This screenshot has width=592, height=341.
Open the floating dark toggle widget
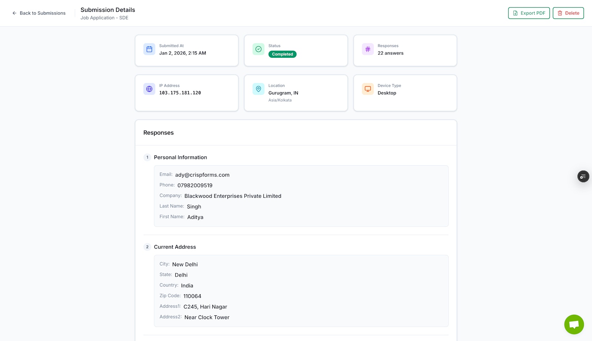(x=583, y=177)
